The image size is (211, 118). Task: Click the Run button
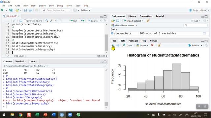click(x=73, y=21)
